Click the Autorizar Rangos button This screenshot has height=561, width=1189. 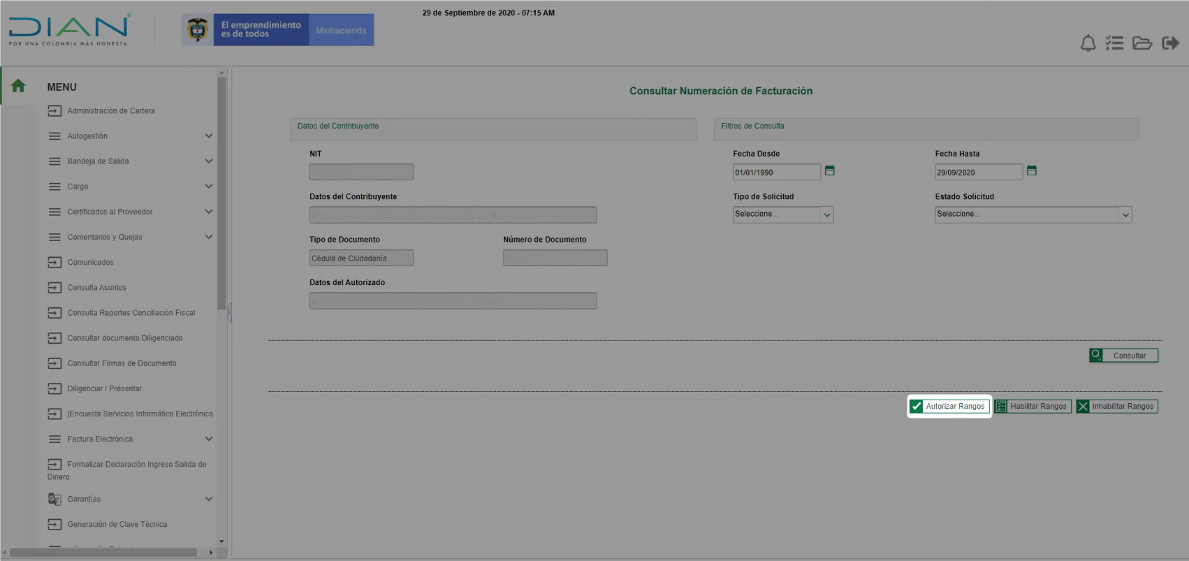(x=949, y=407)
